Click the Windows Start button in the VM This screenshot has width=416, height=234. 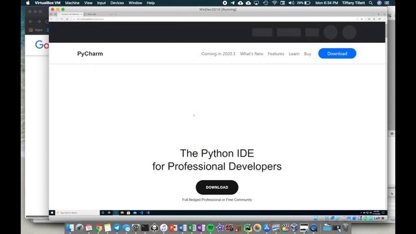52,213
